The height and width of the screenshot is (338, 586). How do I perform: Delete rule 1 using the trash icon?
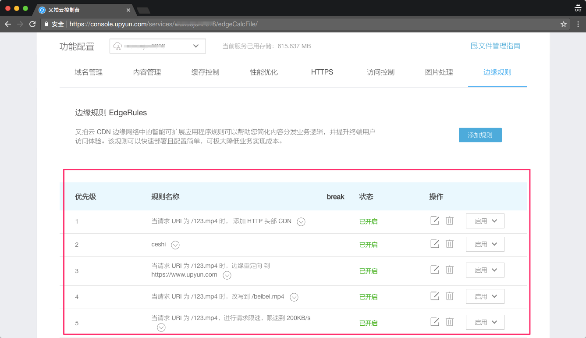[450, 221]
